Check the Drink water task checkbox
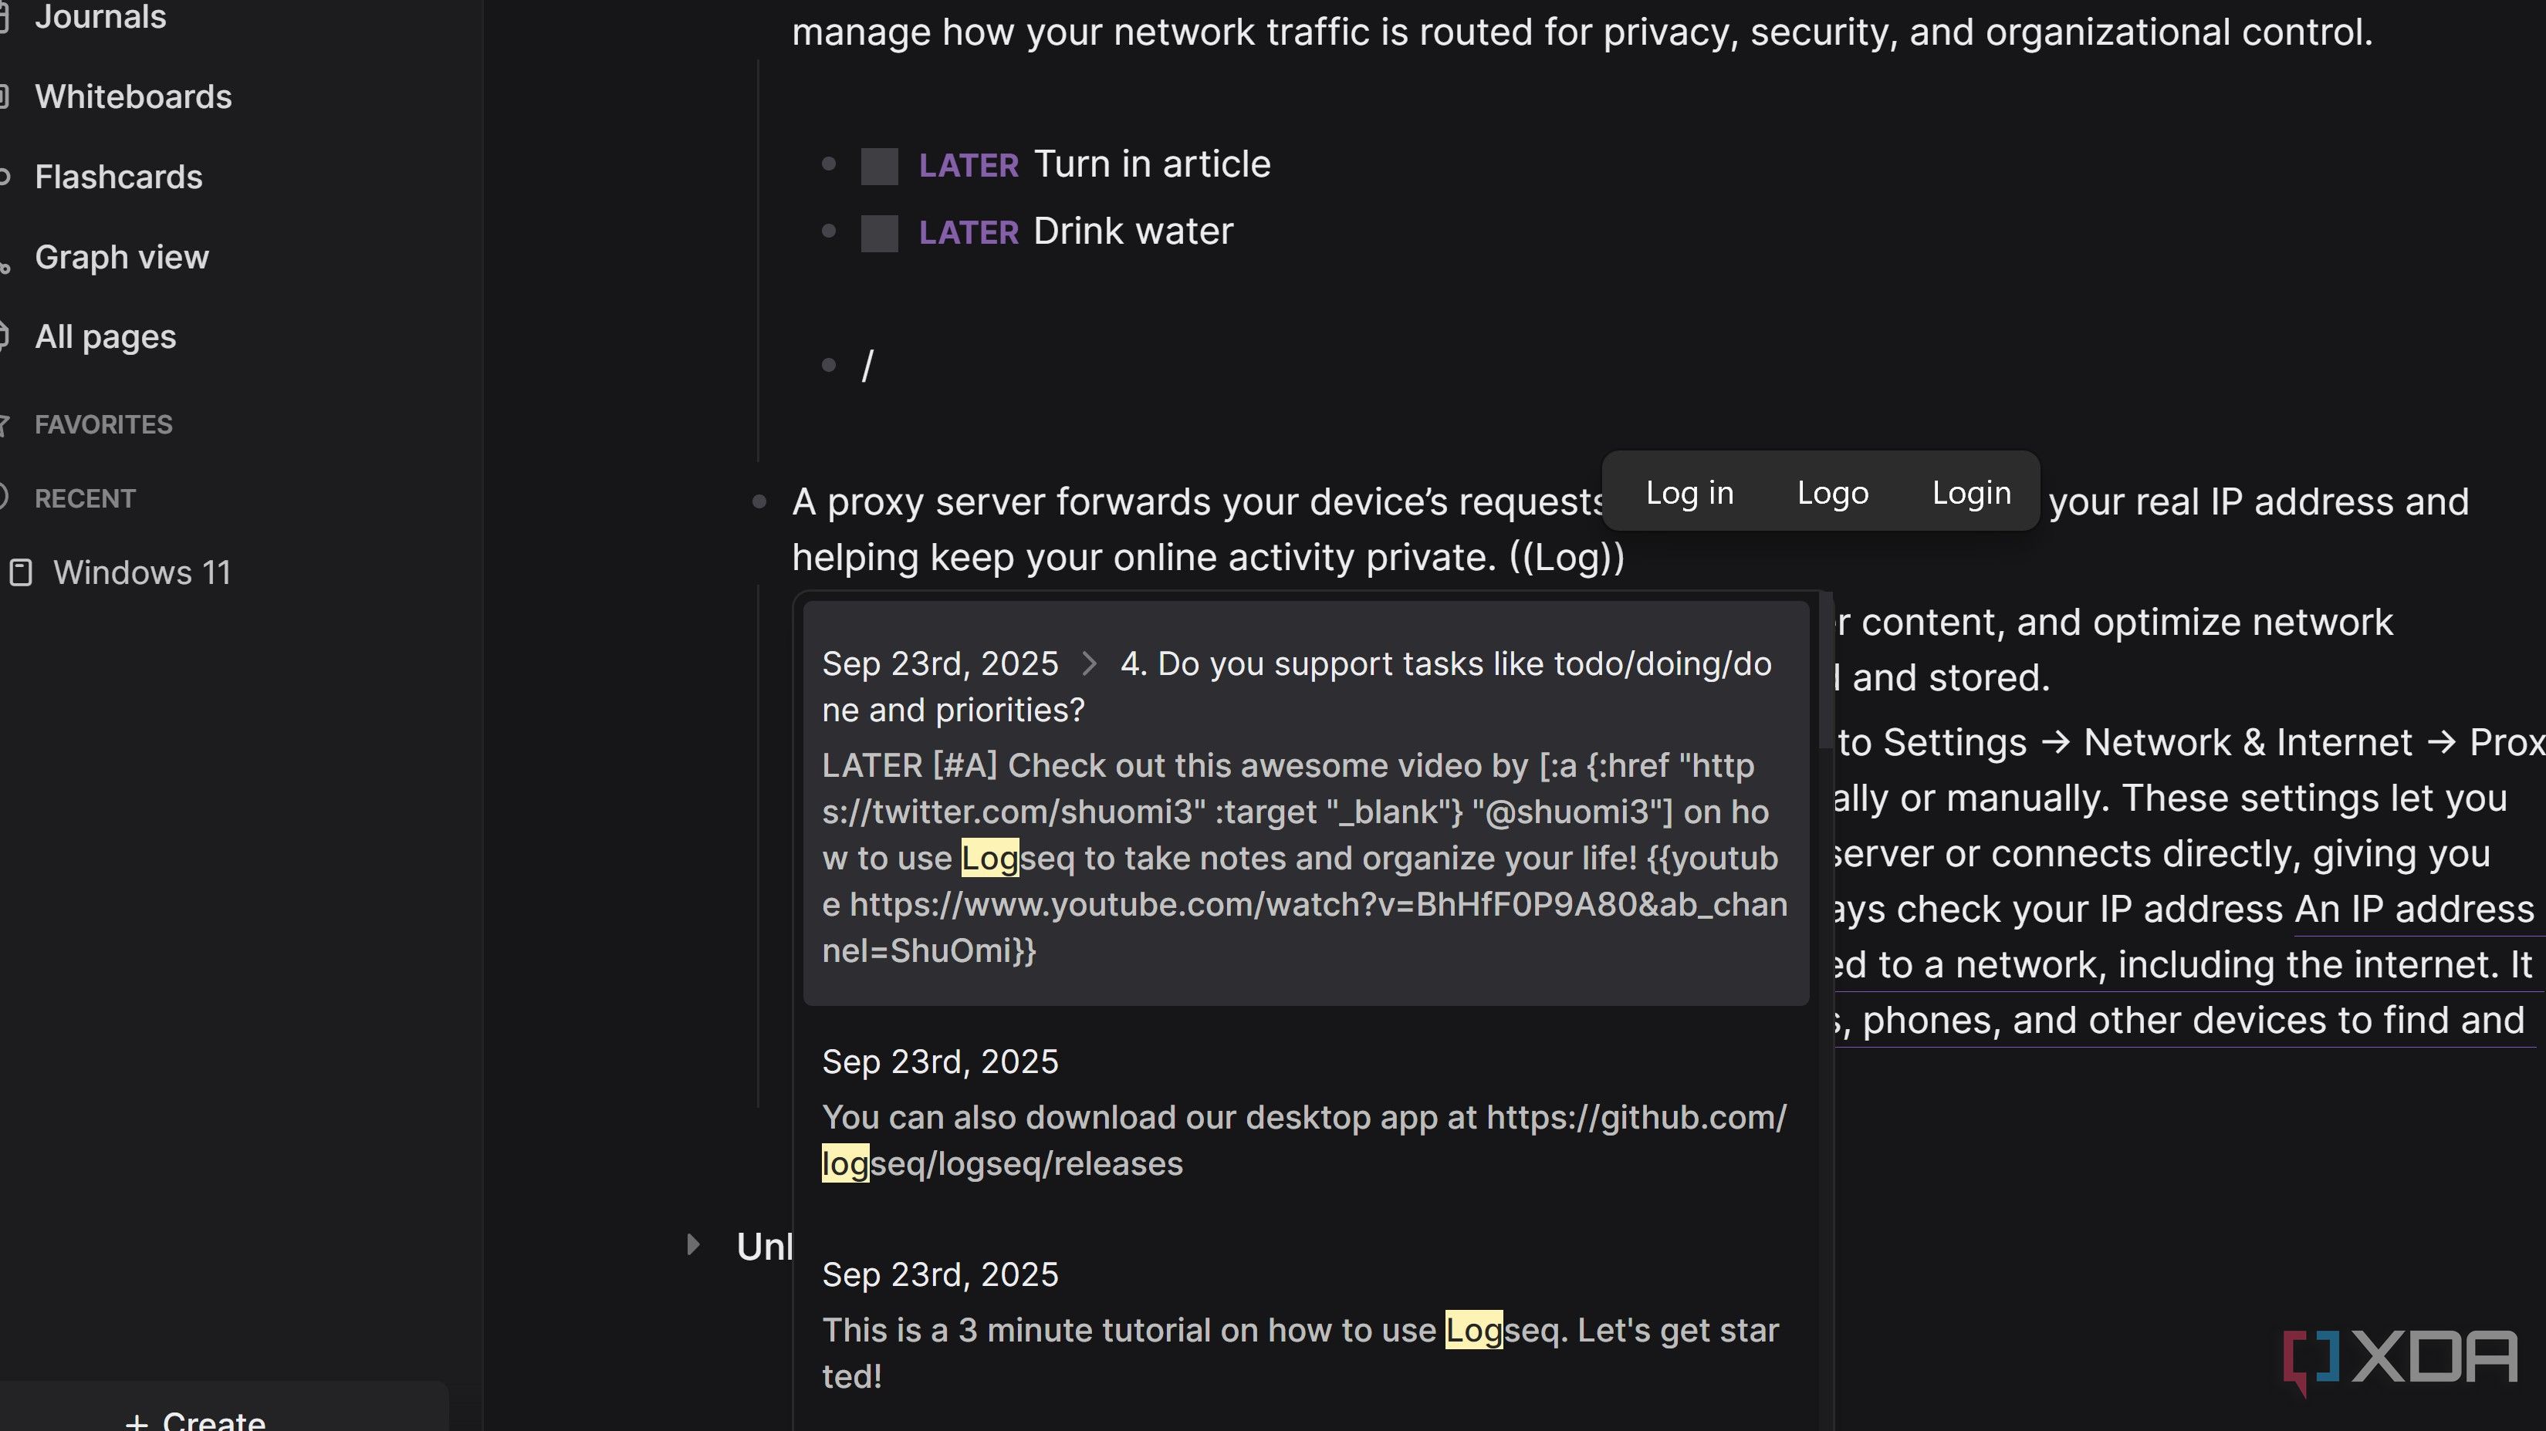The image size is (2546, 1431). tap(879, 233)
